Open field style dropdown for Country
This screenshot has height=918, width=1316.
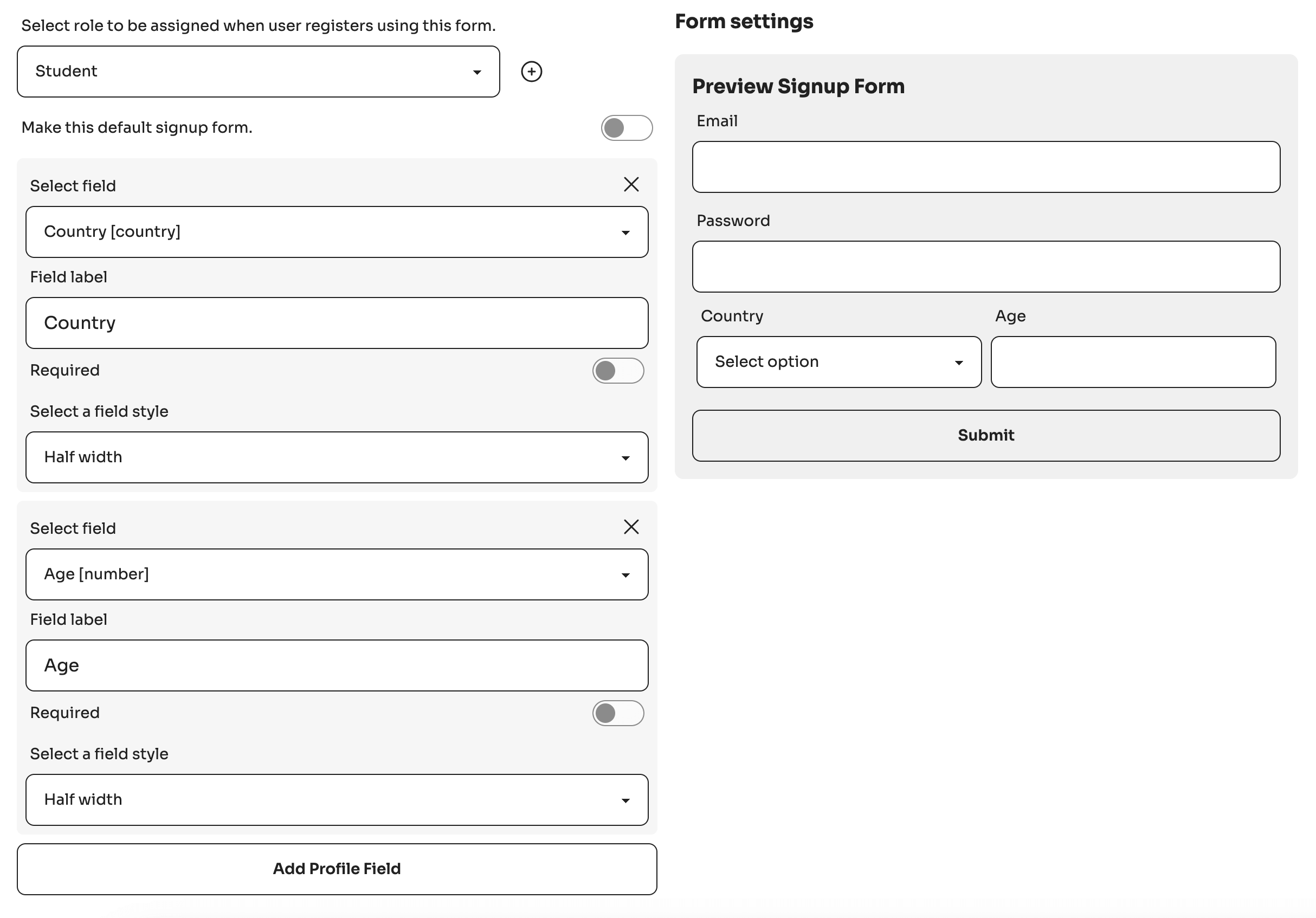coord(337,457)
